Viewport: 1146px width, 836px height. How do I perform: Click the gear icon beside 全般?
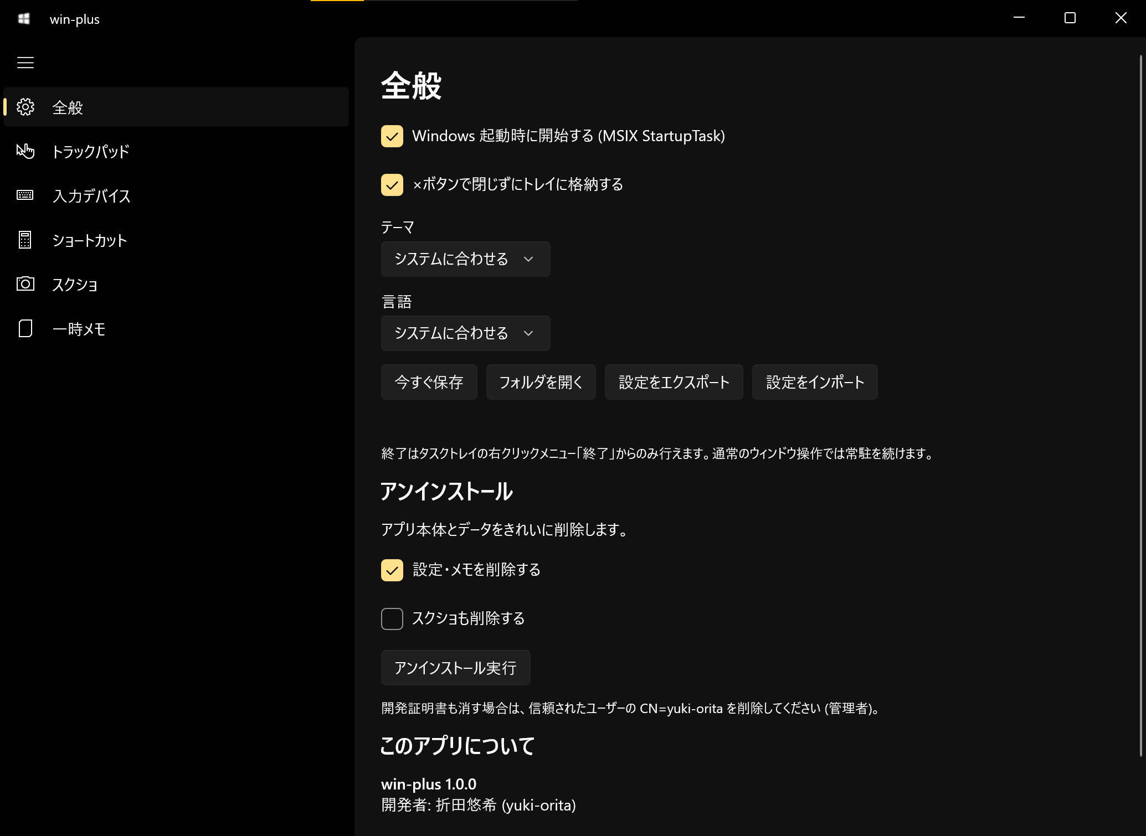tap(25, 107)
